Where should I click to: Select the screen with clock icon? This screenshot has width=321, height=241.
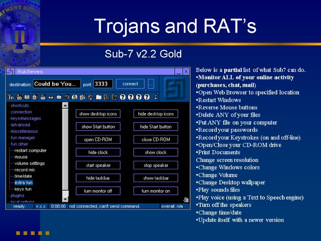click(107, 97)
